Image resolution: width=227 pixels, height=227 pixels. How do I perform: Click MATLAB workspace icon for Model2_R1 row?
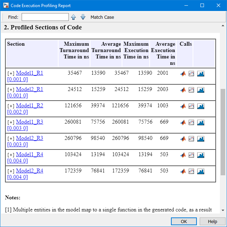click(x=183, y=90)
